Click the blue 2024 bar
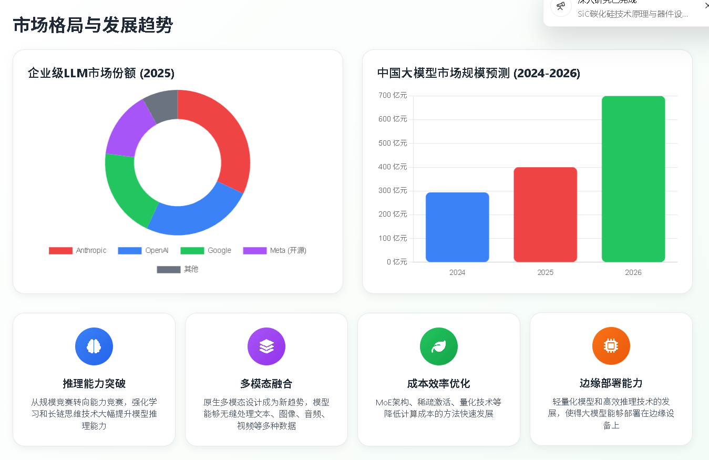 tap(457, 227)
